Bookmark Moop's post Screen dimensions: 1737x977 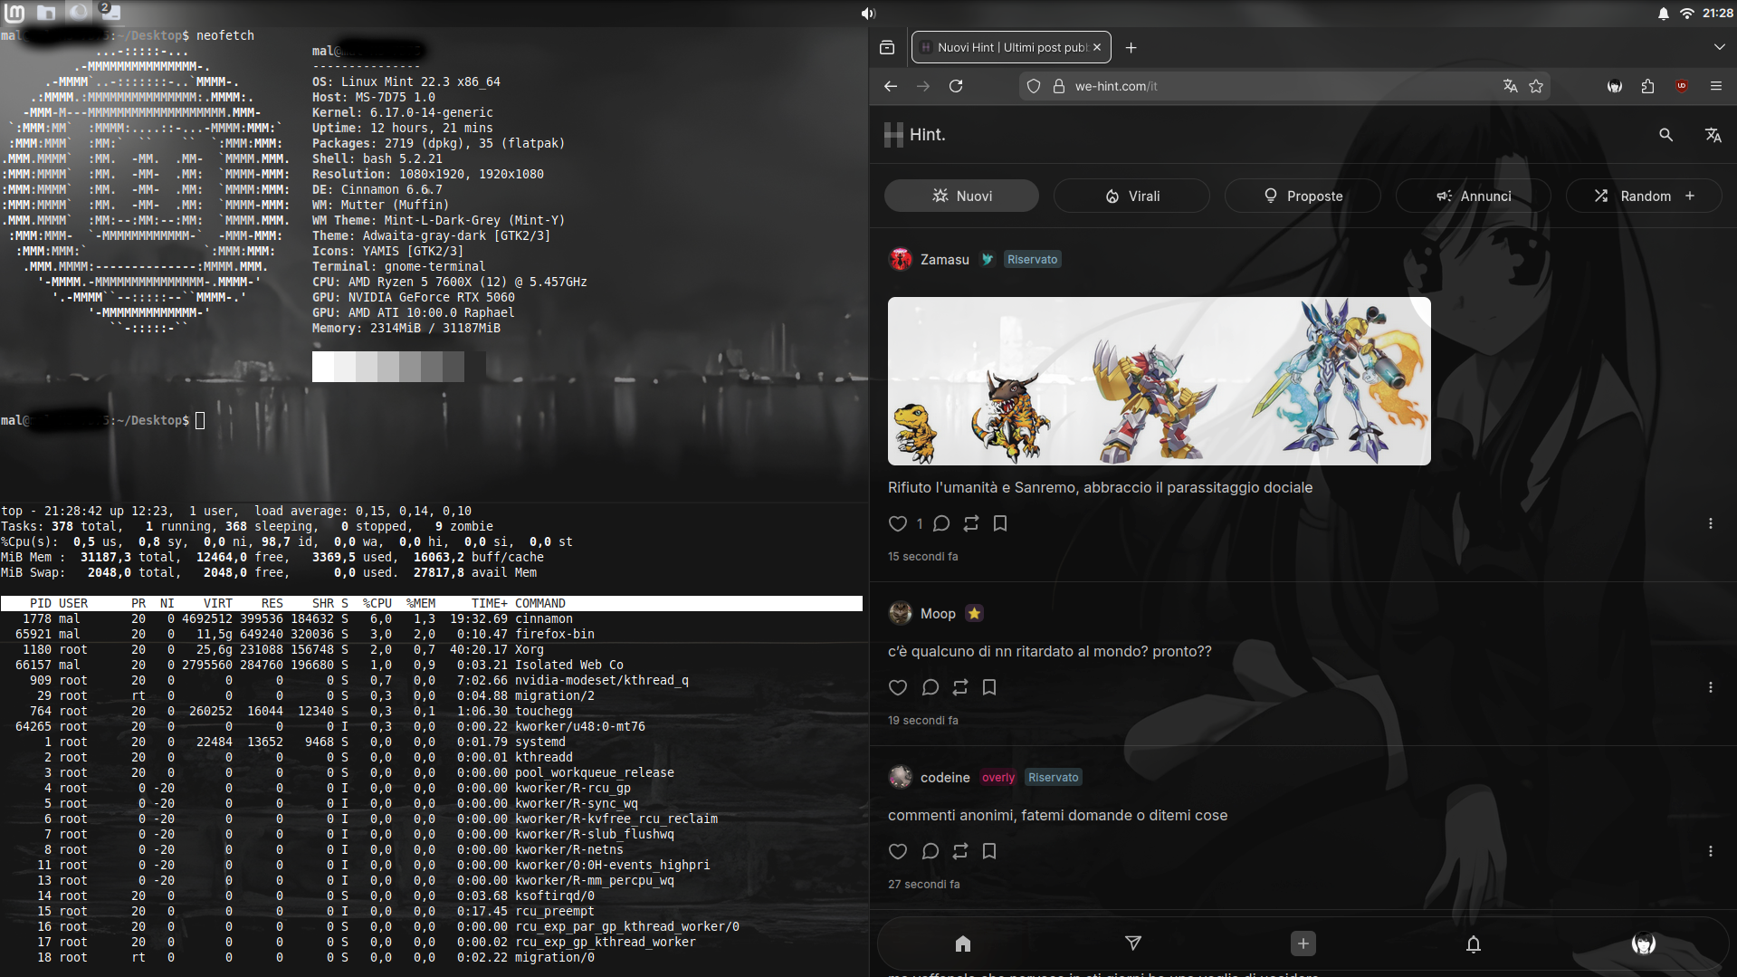[989, 687]
